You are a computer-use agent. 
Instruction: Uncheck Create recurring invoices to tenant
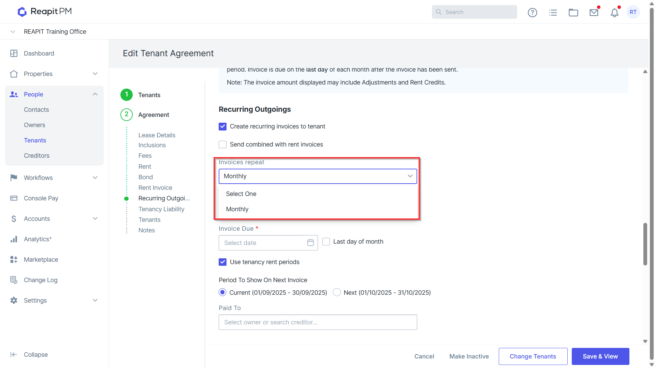222,126
